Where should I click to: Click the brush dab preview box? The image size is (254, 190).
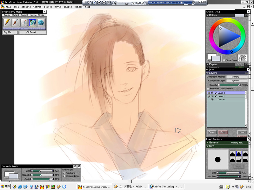click(218, 160)
